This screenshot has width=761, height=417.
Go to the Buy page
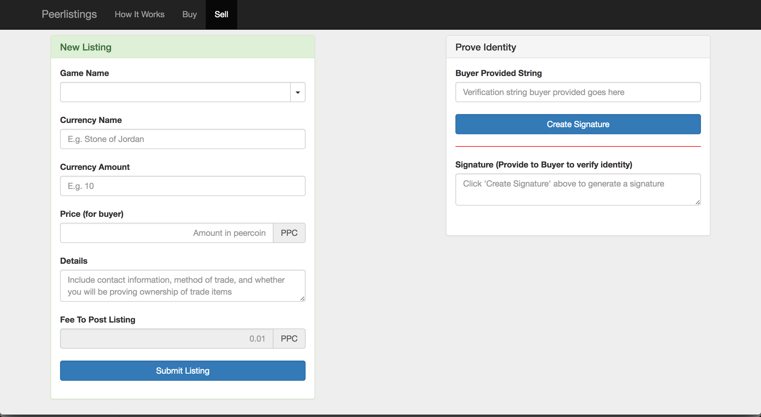pos(189,14)
